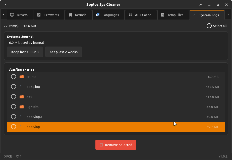
Task: Select the System Logs tab
Action: click(207, 15)
